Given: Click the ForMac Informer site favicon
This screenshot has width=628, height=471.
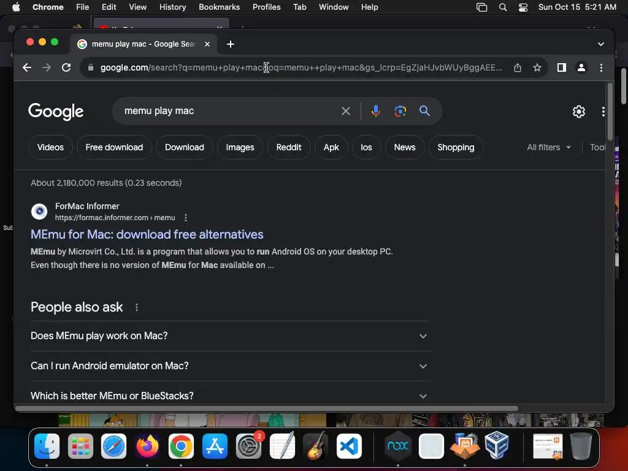Looking at the screenshot, I should click(x=39, y=212).
